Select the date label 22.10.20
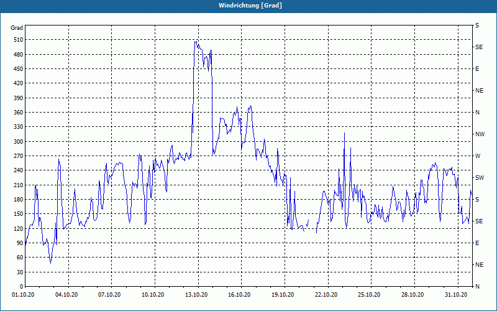This screenshot has height=311, width=497. tap(326, 295)
